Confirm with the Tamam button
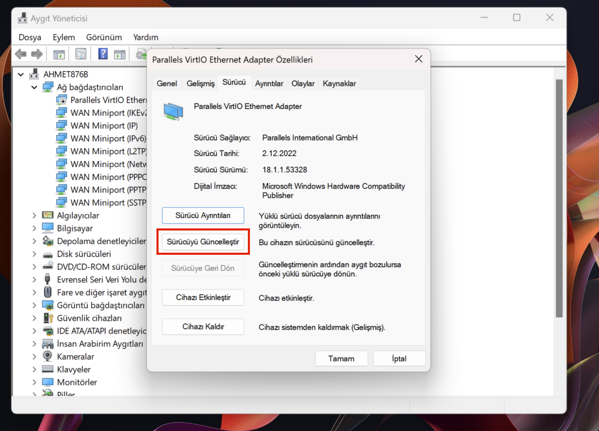Viewport: 599px width, 431px height. pyautogui.click(x=341, y=359)
